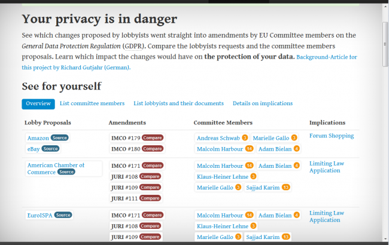Select the Overview tab

38,104
